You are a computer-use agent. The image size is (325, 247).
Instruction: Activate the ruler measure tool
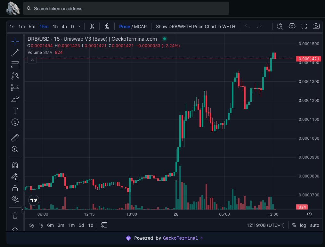[15, 137]
